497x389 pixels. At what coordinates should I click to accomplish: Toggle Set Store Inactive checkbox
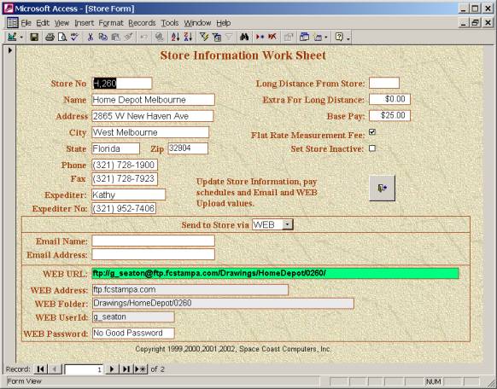tap(372, 148)
